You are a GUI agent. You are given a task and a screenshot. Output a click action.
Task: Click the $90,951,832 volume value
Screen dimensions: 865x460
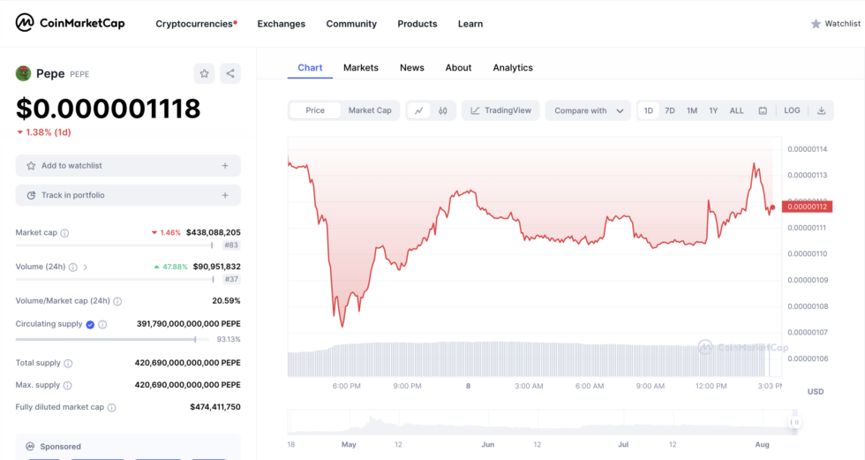tap(216, 267)
